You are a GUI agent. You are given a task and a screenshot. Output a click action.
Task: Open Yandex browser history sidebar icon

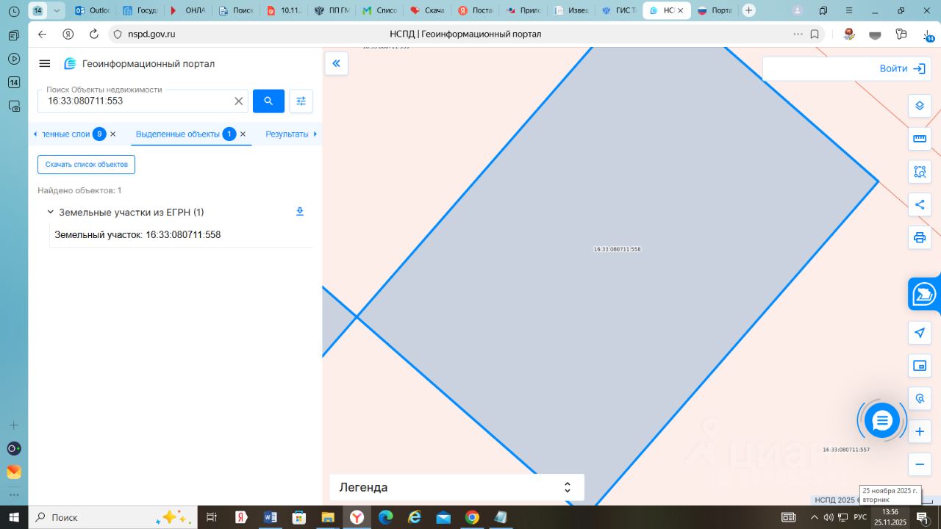point(13,11)
